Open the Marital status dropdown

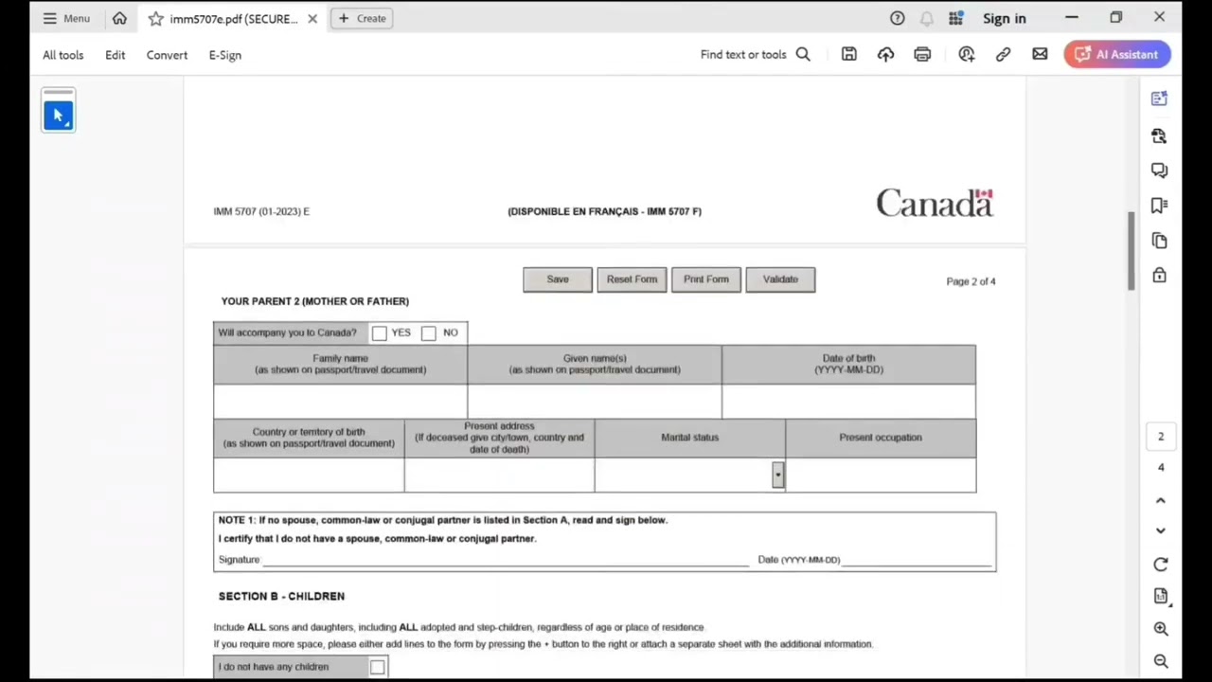pyautogui.click(x=777, y=475)
